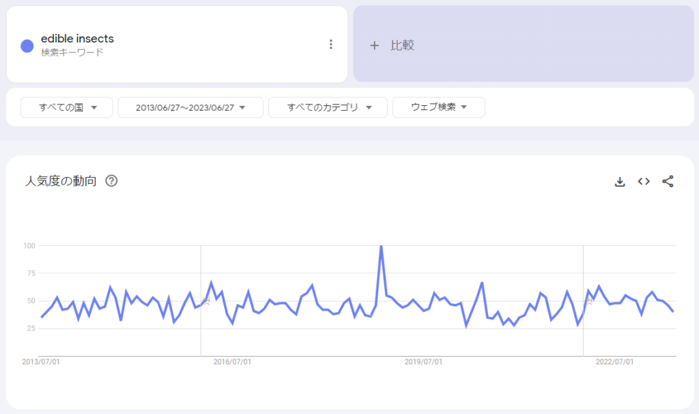The height and width of the screenshot is (414, 699).
Task: Open the すべてのカテゴリ category dropdown
Action: pyautogui.click(x=328, y=107)
